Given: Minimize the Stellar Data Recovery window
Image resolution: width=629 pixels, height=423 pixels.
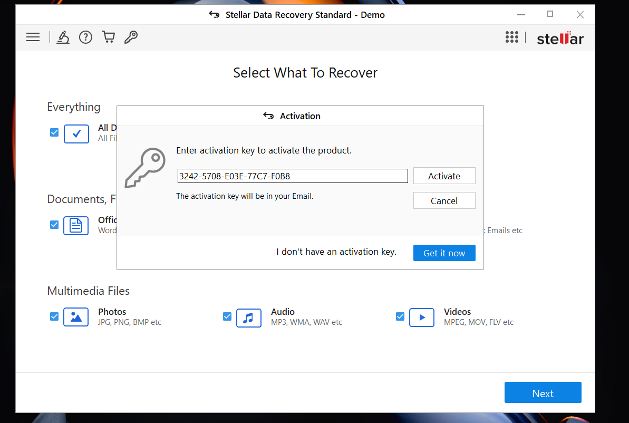Looking at the screenshot, I should [x=521, y=15].
